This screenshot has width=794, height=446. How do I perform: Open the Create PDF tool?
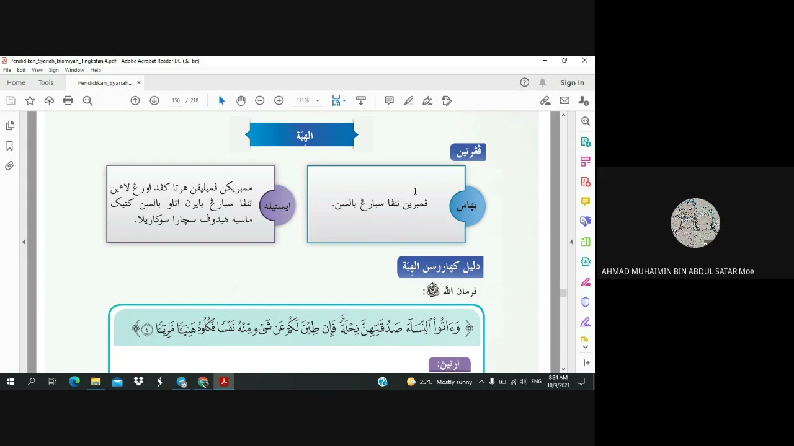[x=586, y=181]
